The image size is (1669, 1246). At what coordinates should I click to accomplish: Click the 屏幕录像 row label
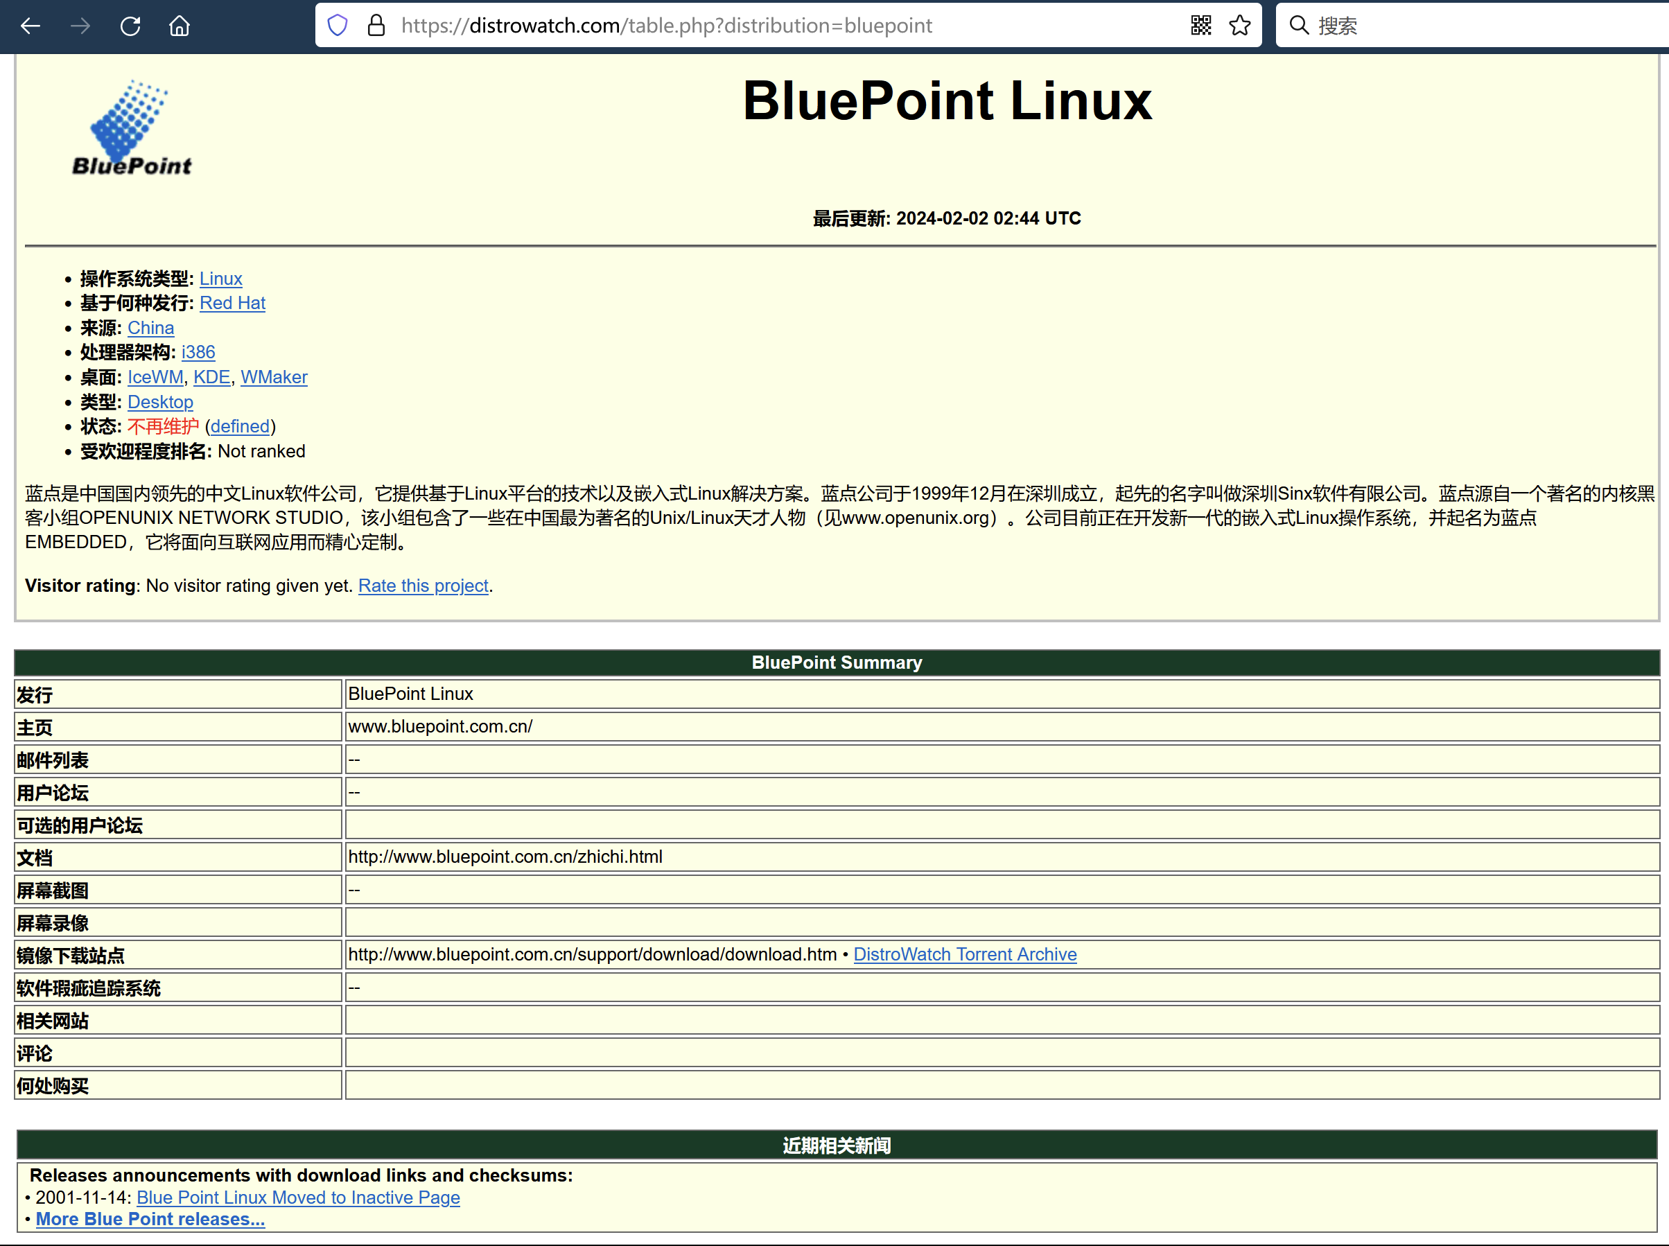(x=53, y=922)
